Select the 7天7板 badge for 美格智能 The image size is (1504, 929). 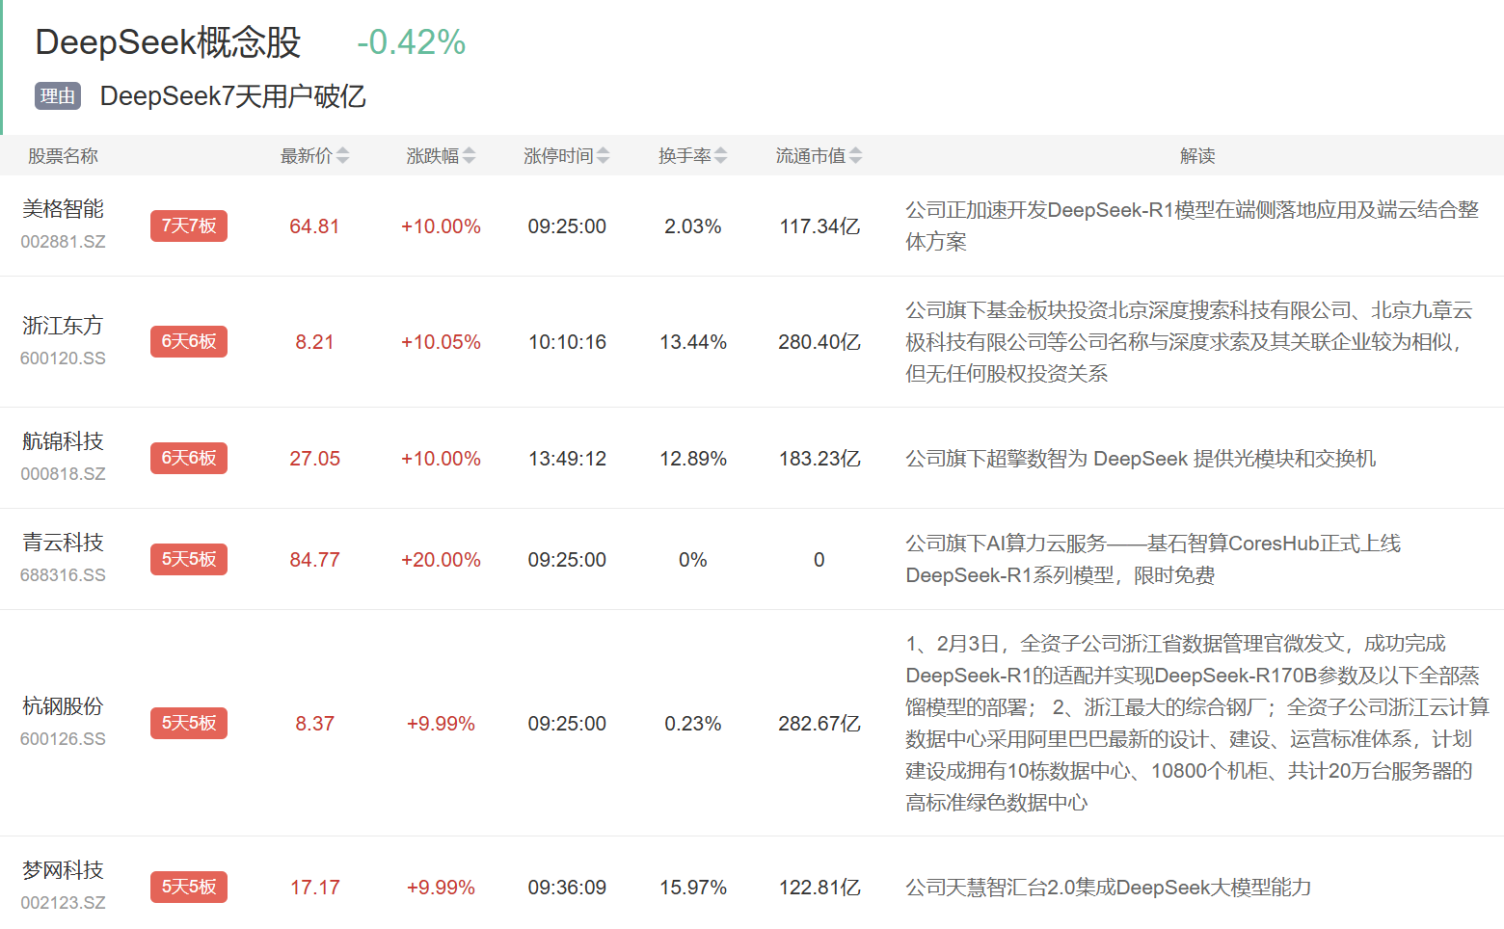[189, 226]
